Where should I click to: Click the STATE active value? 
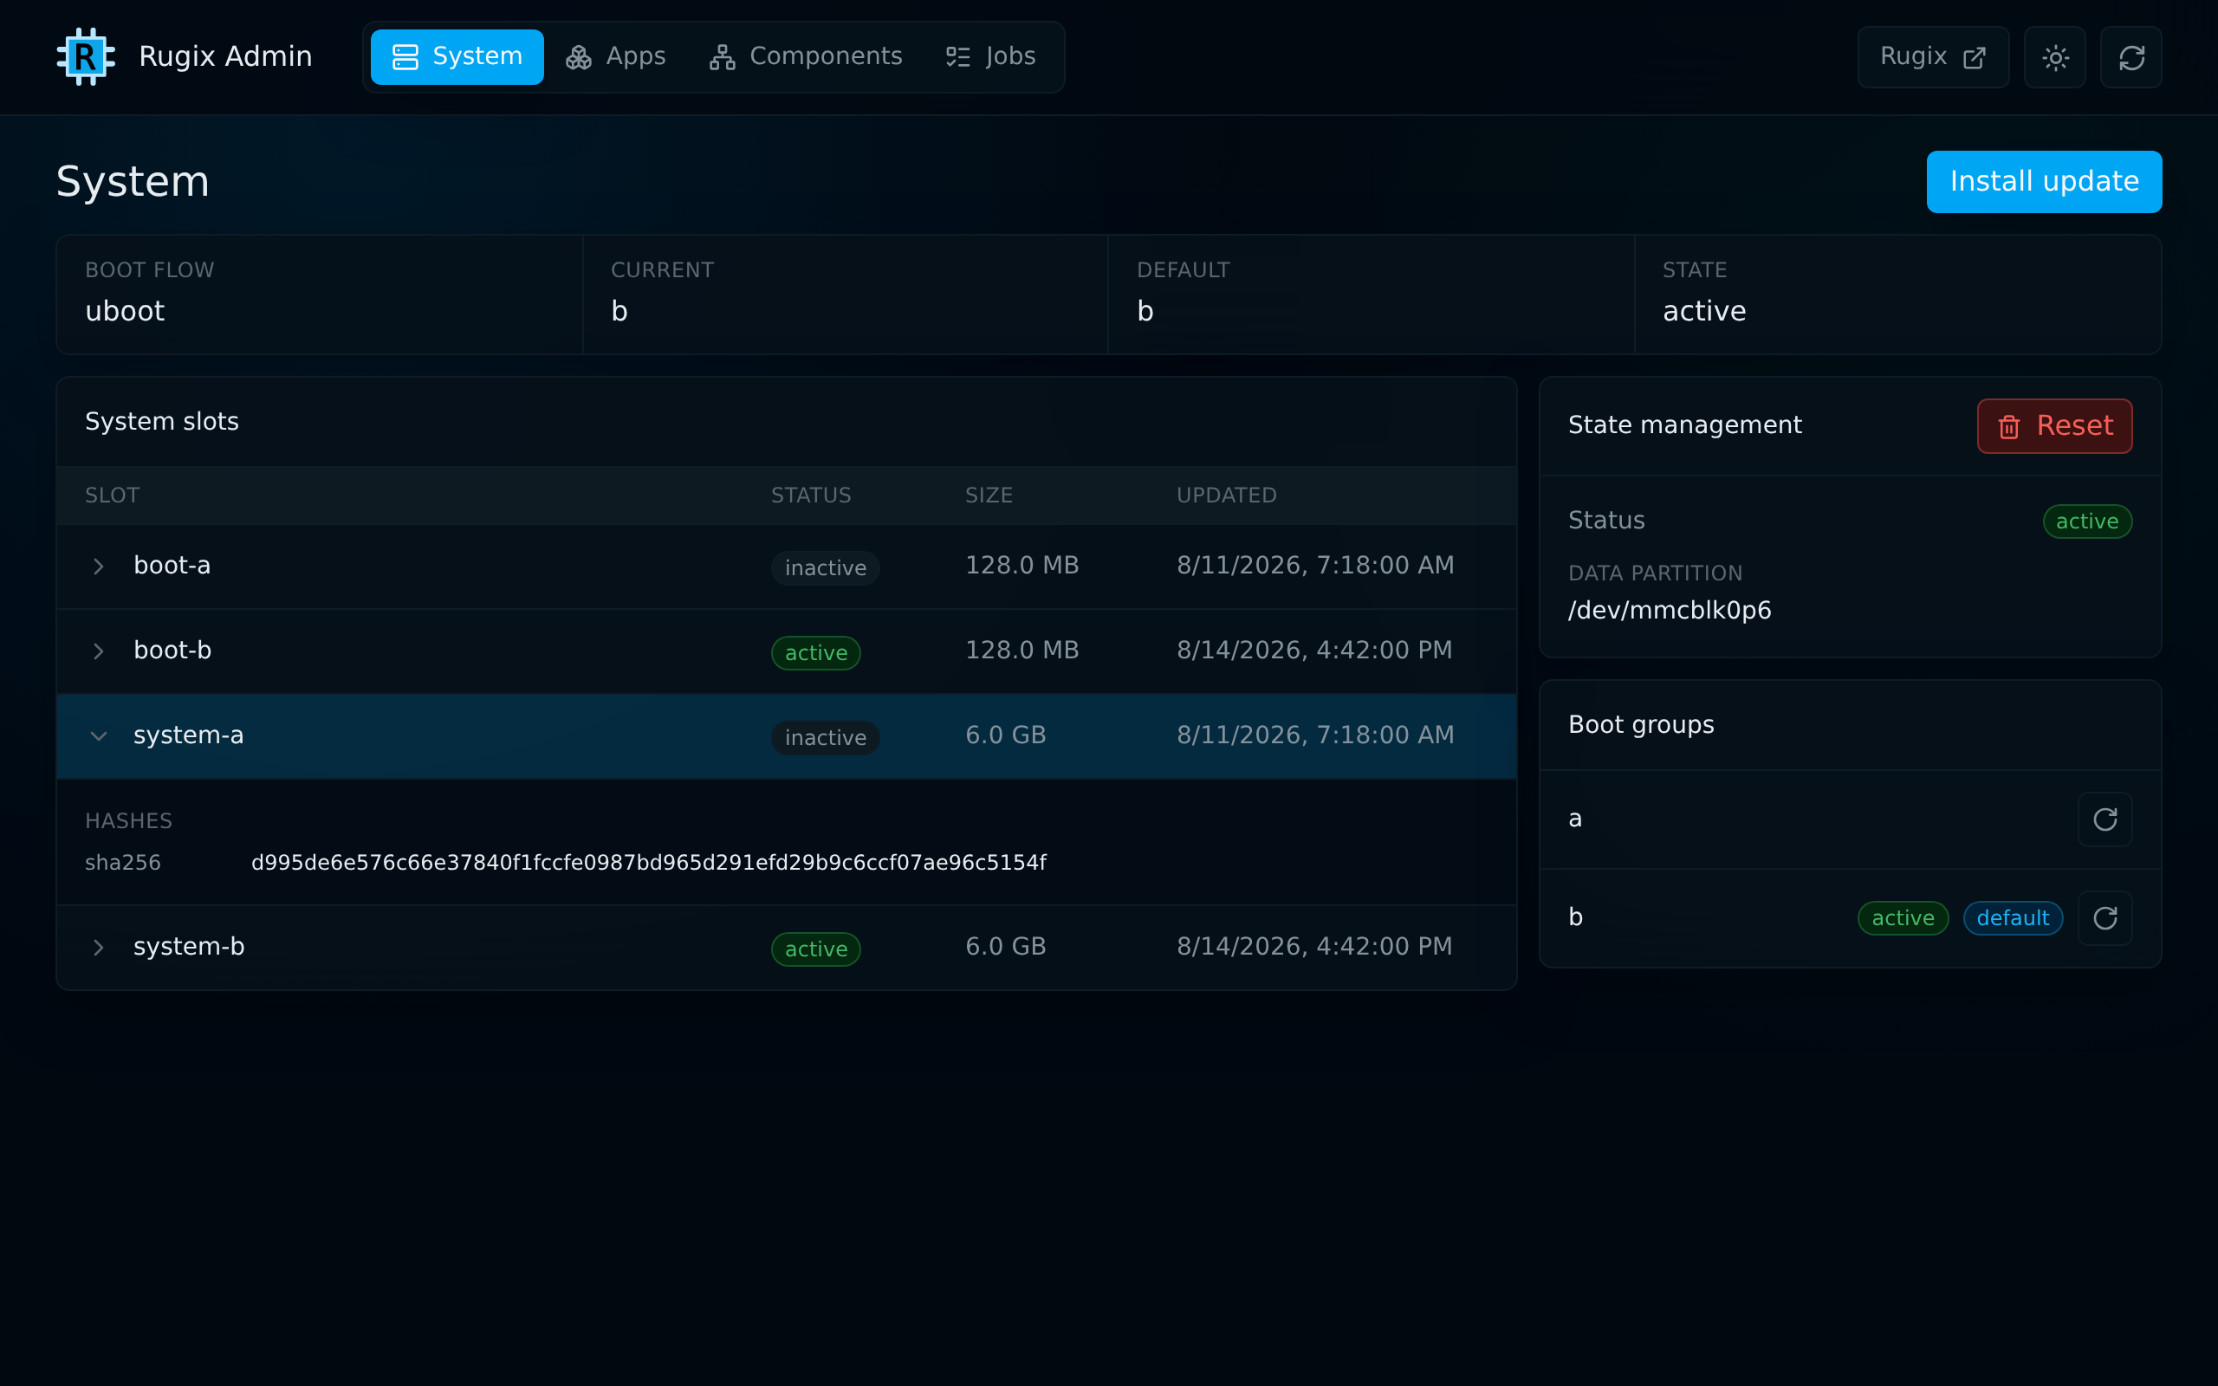(1704, 312)
